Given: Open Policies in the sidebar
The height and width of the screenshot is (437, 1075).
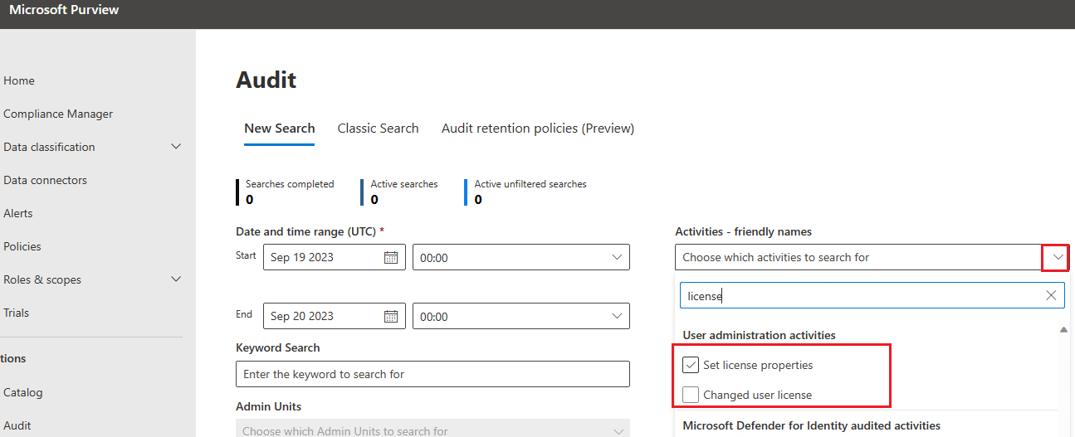Looking at the screenshot, I should click(22, 246).
